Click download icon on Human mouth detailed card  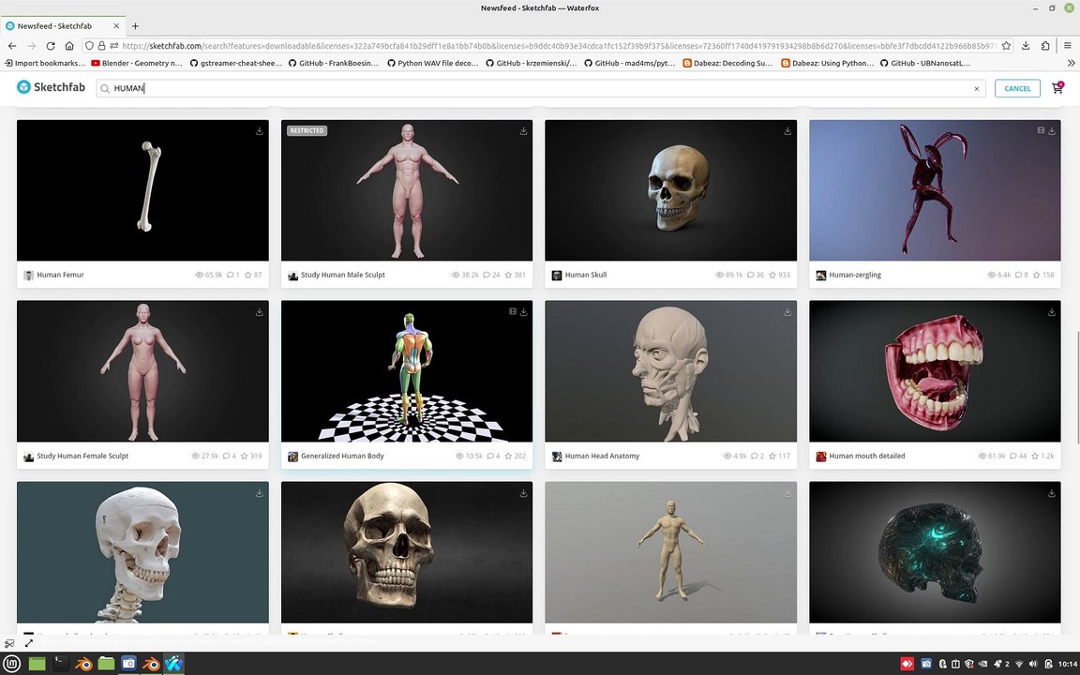(1052, 312)
